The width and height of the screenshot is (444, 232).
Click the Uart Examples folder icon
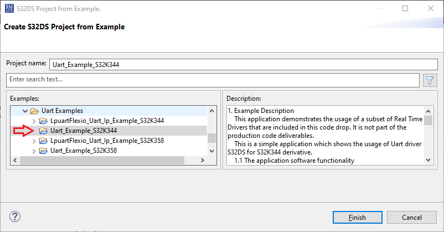(x=34, y=111)
